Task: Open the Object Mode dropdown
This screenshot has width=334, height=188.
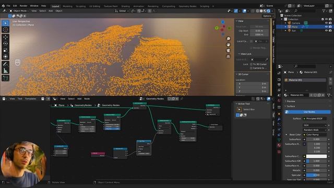Action: pyautogui.click(x=19, y=11)
